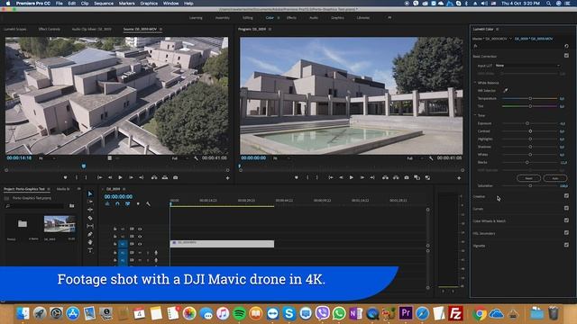Select the clip on V1 track
The width and height of the screenshot is (577, 324).
coord(223,244)
